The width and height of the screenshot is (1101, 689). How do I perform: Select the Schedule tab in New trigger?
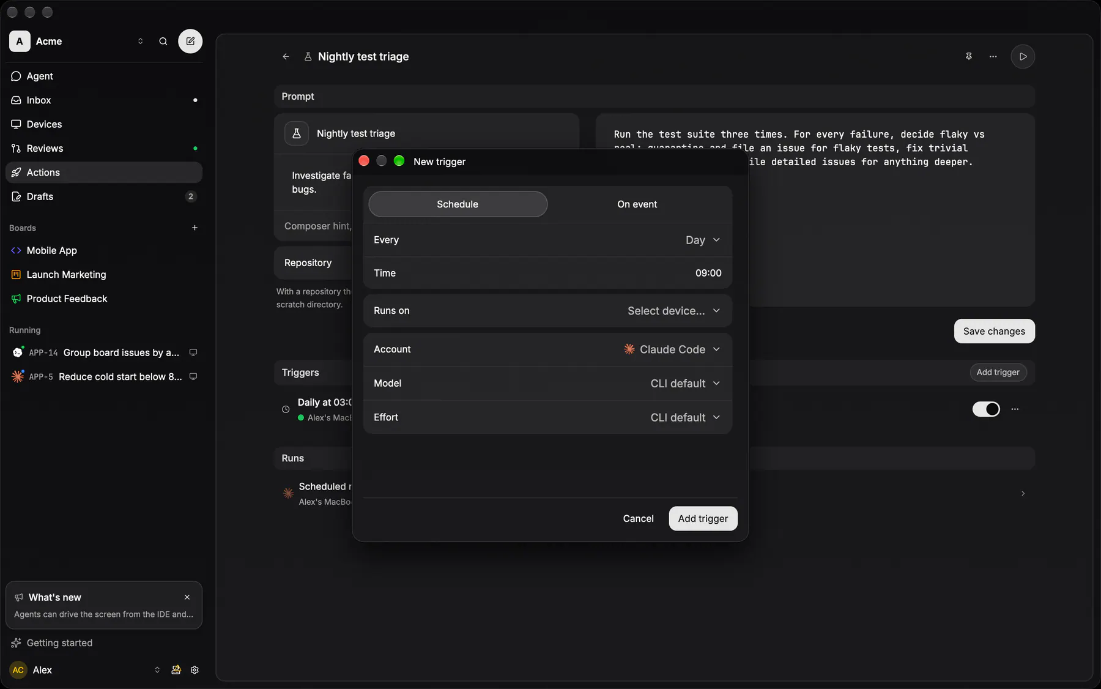click(458, 204)
